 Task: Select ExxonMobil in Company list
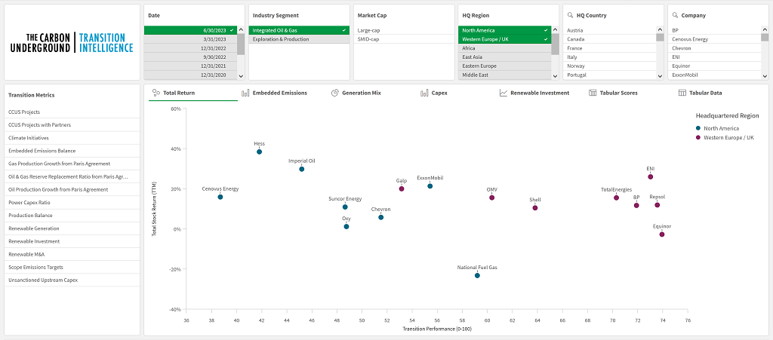(715, 75)
